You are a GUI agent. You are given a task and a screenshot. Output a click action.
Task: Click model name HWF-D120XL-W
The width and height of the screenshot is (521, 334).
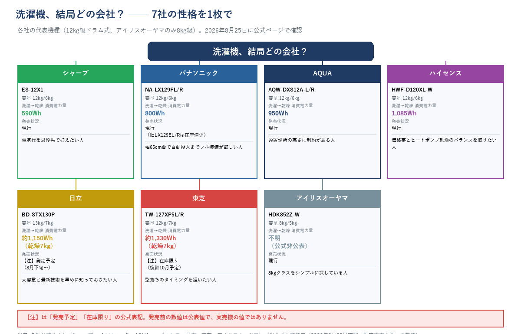412,90
